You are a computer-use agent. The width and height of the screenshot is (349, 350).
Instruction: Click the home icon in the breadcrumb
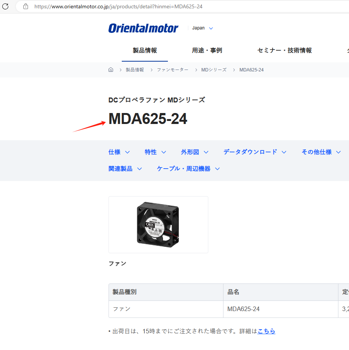point(111,70)
